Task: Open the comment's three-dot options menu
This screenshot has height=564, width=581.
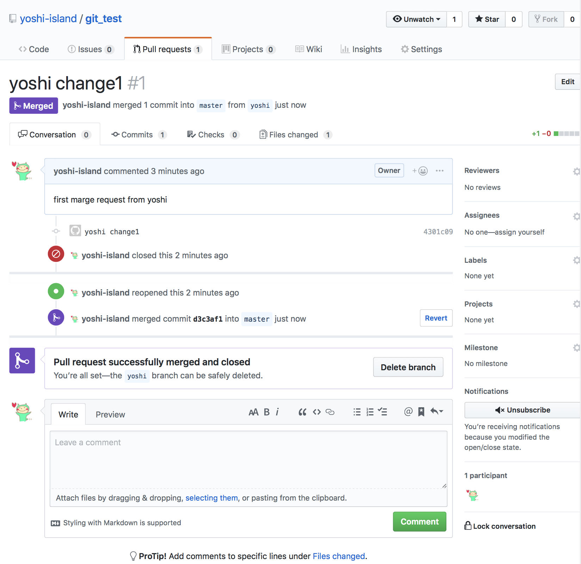Action: coord(440,171)
